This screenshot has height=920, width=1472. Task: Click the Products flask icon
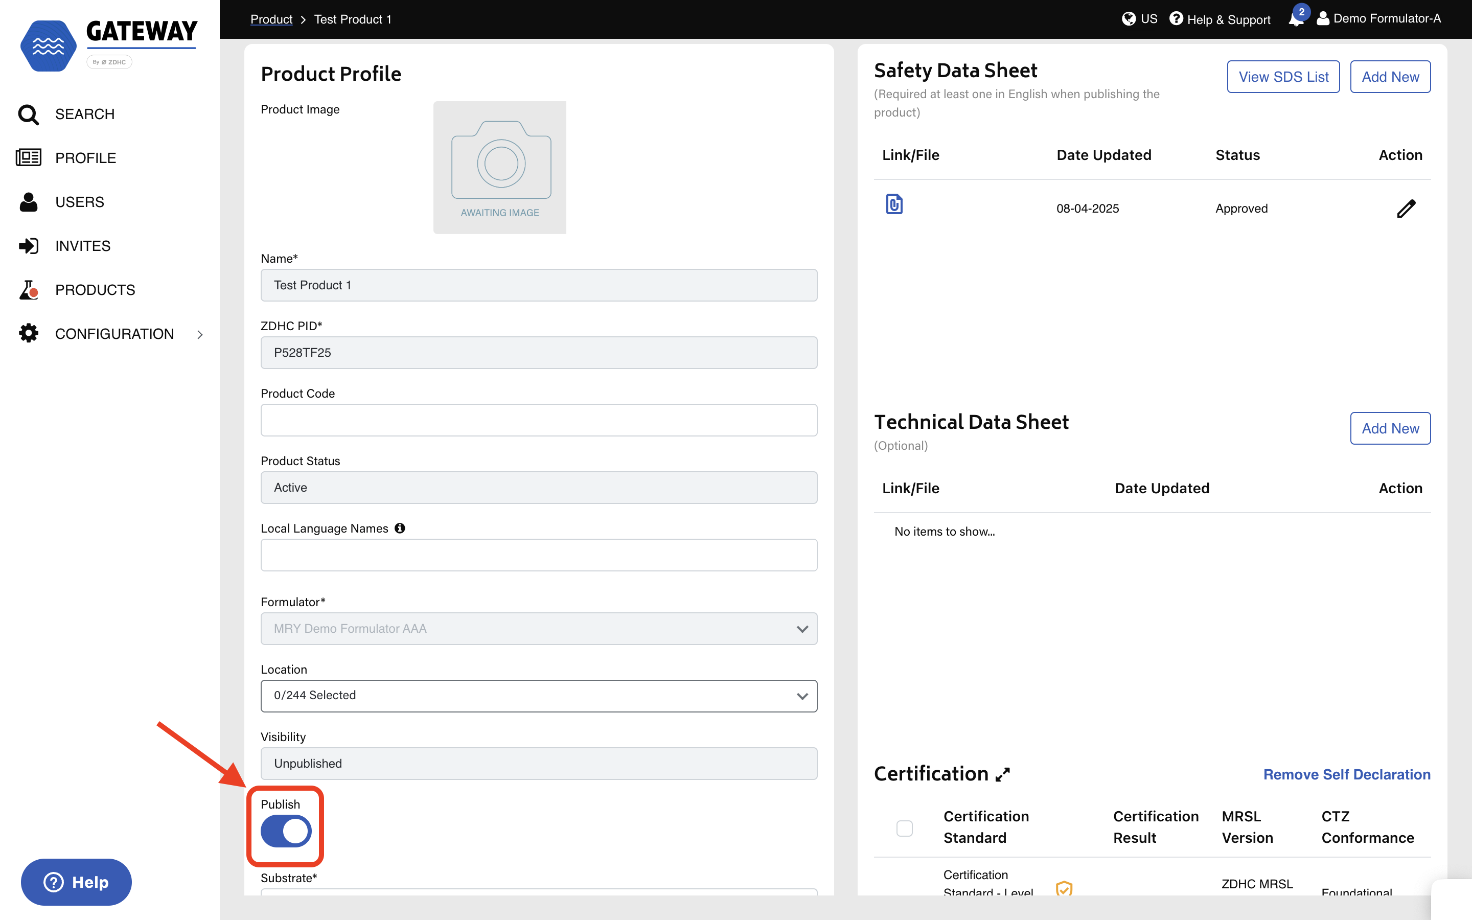tap(28, 290)
